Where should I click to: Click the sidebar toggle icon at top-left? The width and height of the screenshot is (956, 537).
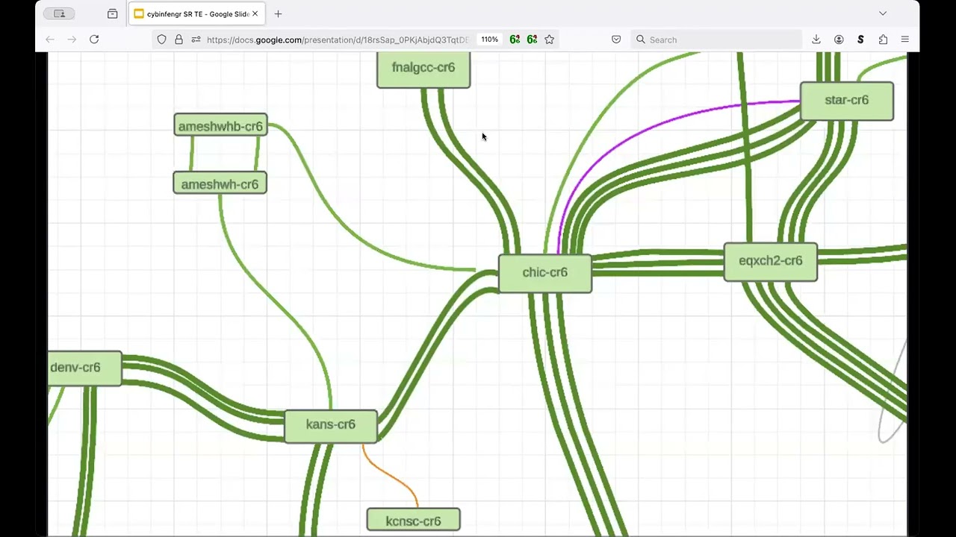pyautogui.click(x=59, y=13)
